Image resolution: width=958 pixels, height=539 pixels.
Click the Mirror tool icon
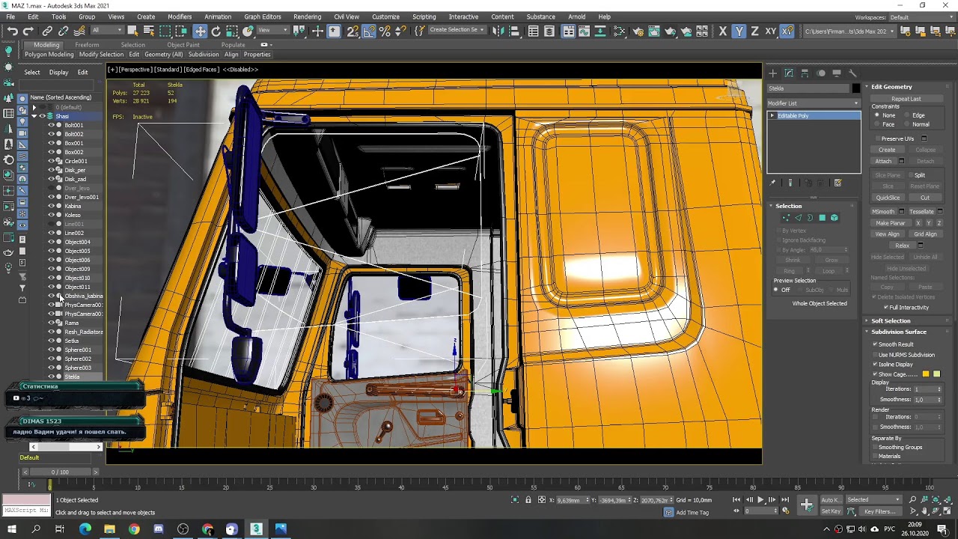coord(498,31)
